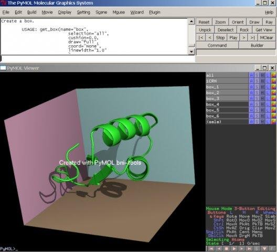Click the MClear button
The height and width of the screenshot is (252, 277).
pos(267,37)
